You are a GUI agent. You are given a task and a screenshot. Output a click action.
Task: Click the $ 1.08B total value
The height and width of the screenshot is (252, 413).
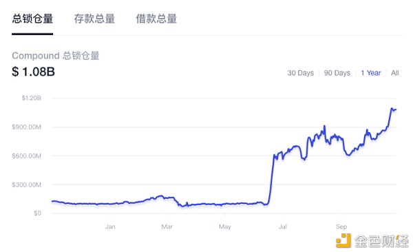34,72
